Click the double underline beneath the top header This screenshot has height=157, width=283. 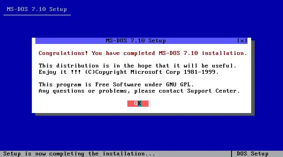(37, 15)
